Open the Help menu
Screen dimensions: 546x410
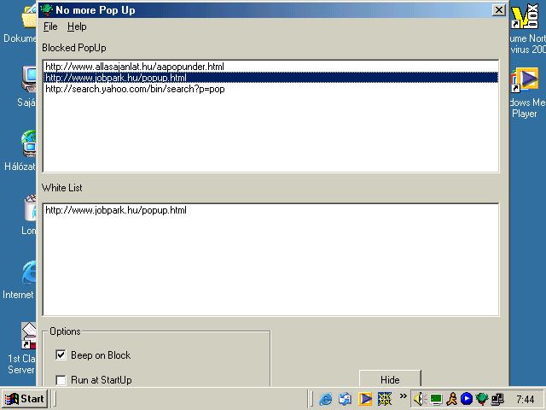click(77, 26)
